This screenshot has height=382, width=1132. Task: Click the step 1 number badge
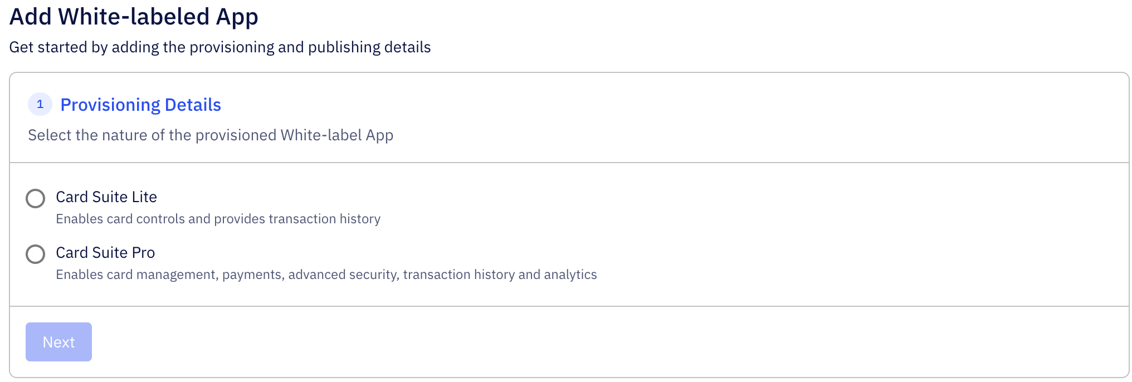[40, 104]
